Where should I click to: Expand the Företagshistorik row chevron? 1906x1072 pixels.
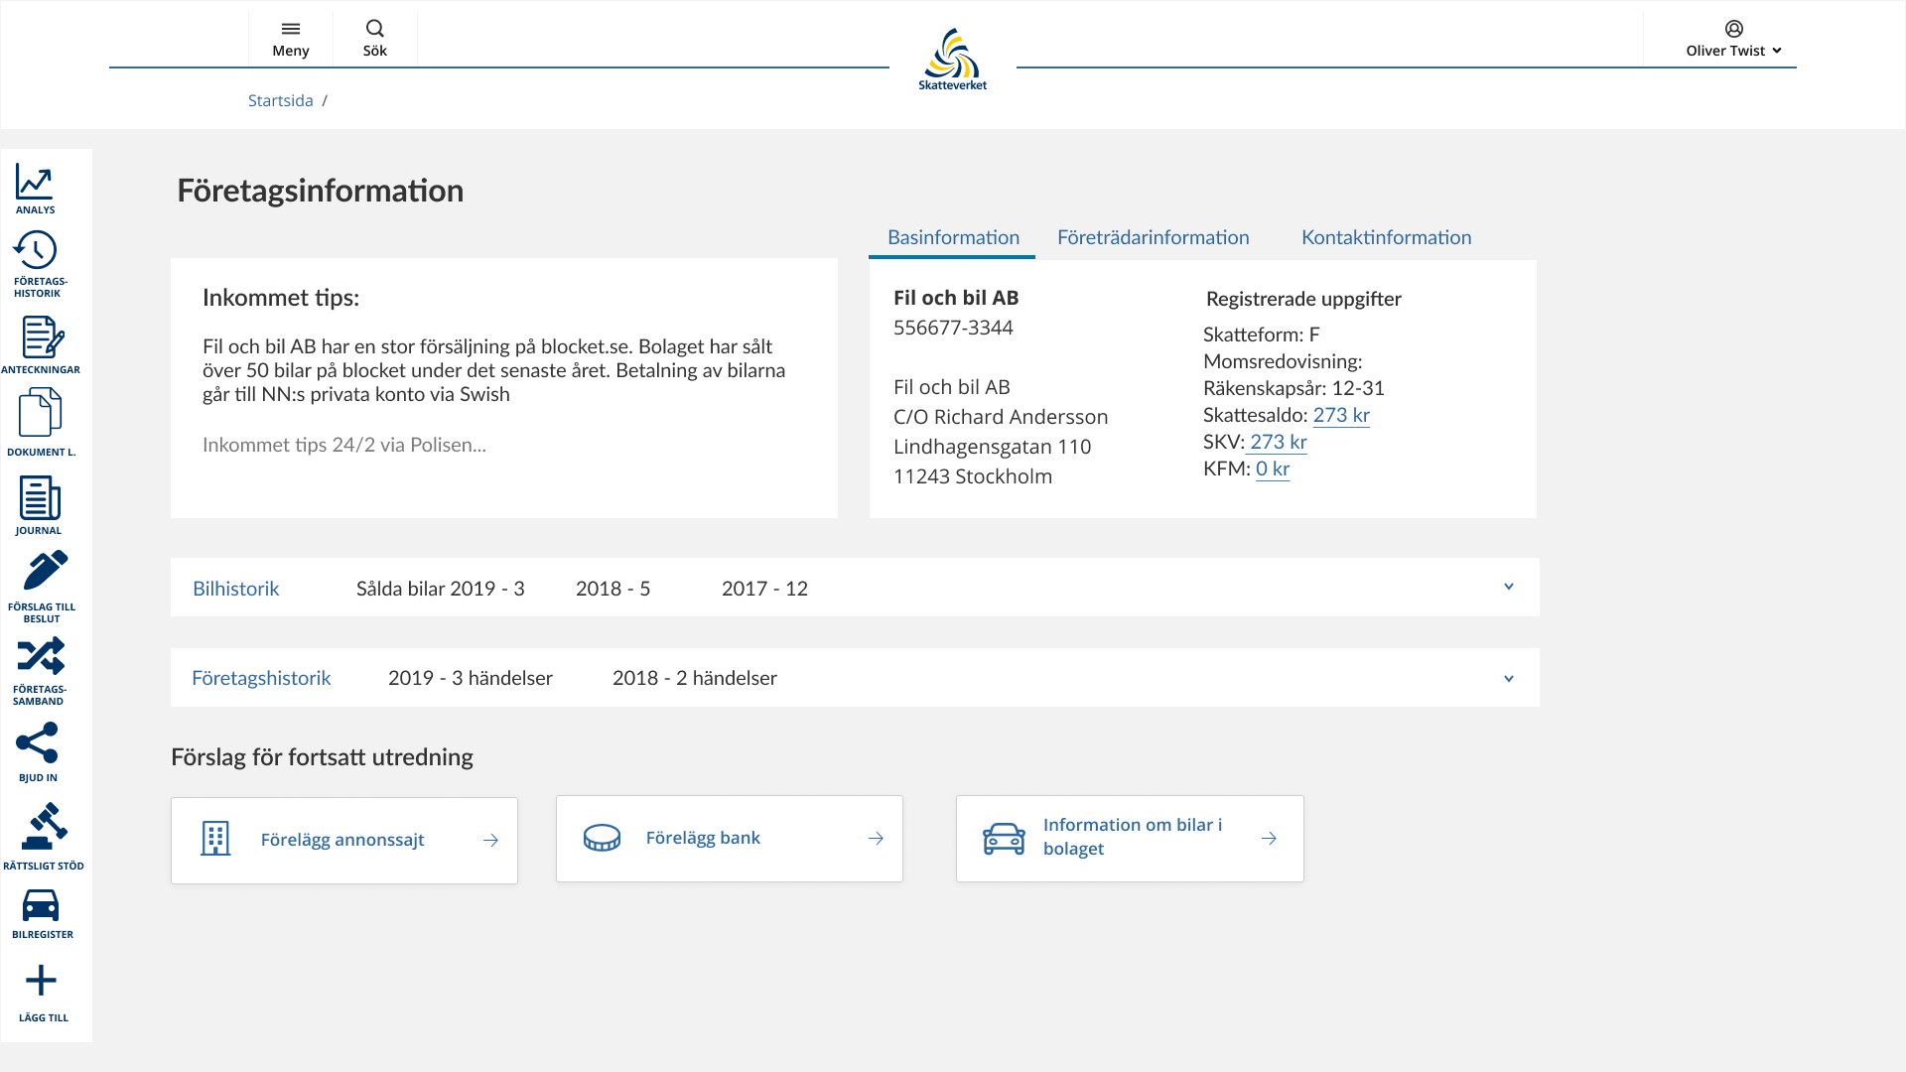(x=1508, y=679)
